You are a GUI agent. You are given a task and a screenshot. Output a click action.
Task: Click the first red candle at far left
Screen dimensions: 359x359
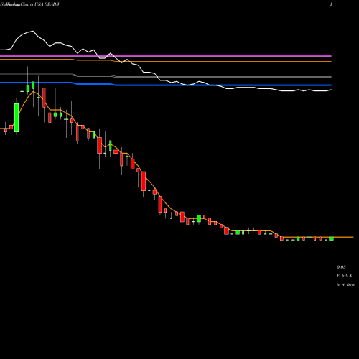(x=6, y=130)
